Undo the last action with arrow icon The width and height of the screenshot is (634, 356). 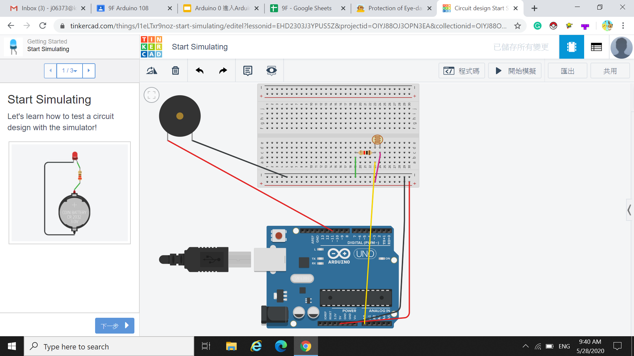tap(199, 71)
